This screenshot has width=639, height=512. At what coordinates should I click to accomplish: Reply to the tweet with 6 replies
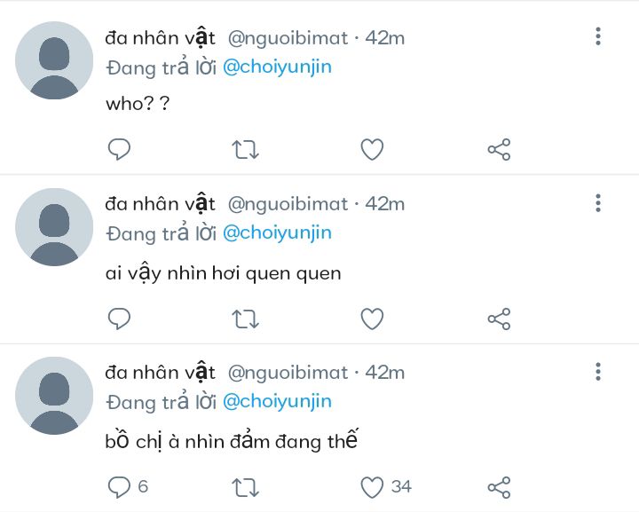click(119, 487)
